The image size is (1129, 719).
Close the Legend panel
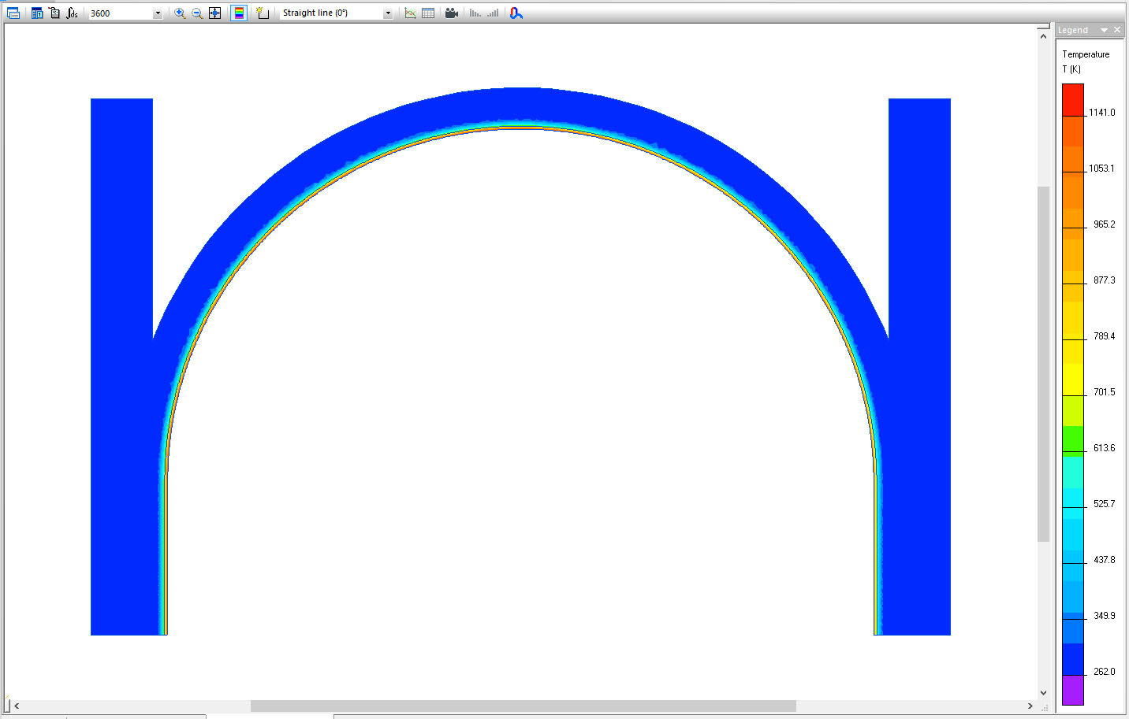1117,30
